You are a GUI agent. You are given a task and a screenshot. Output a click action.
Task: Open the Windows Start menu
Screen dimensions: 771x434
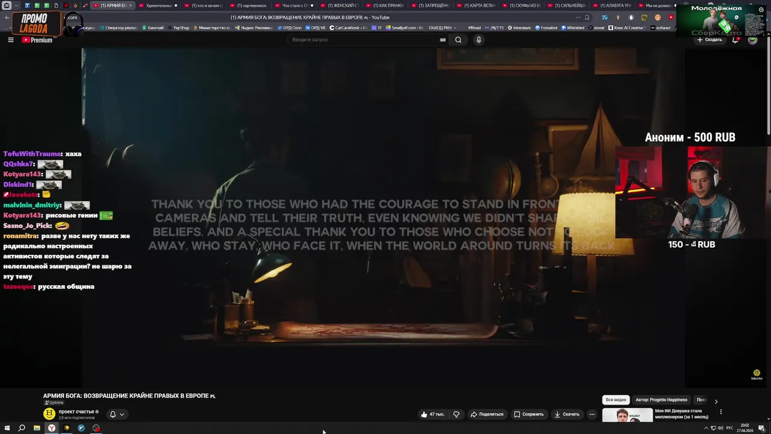click(7, 428)
